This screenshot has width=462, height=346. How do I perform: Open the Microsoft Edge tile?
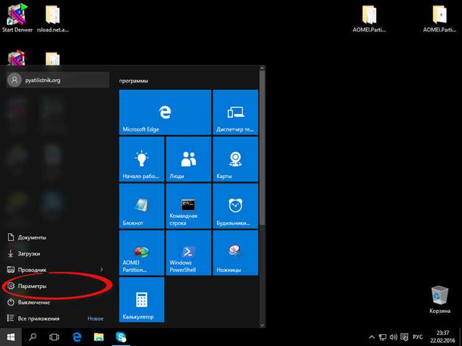(164, 112)
